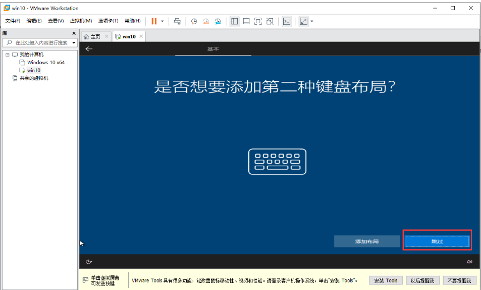The height and width of the screenshot is (290, 481).
Task: Click the back arrow in Windows setup
Action: 89,49
